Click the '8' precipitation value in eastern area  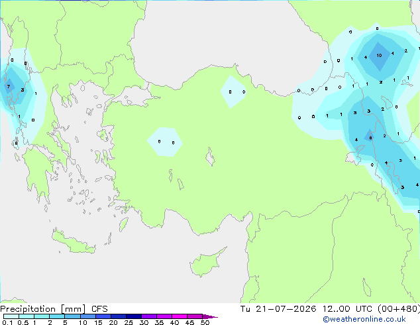[370, 138]
